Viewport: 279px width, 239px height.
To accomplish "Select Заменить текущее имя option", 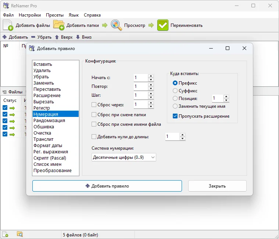I will point(175,106).
